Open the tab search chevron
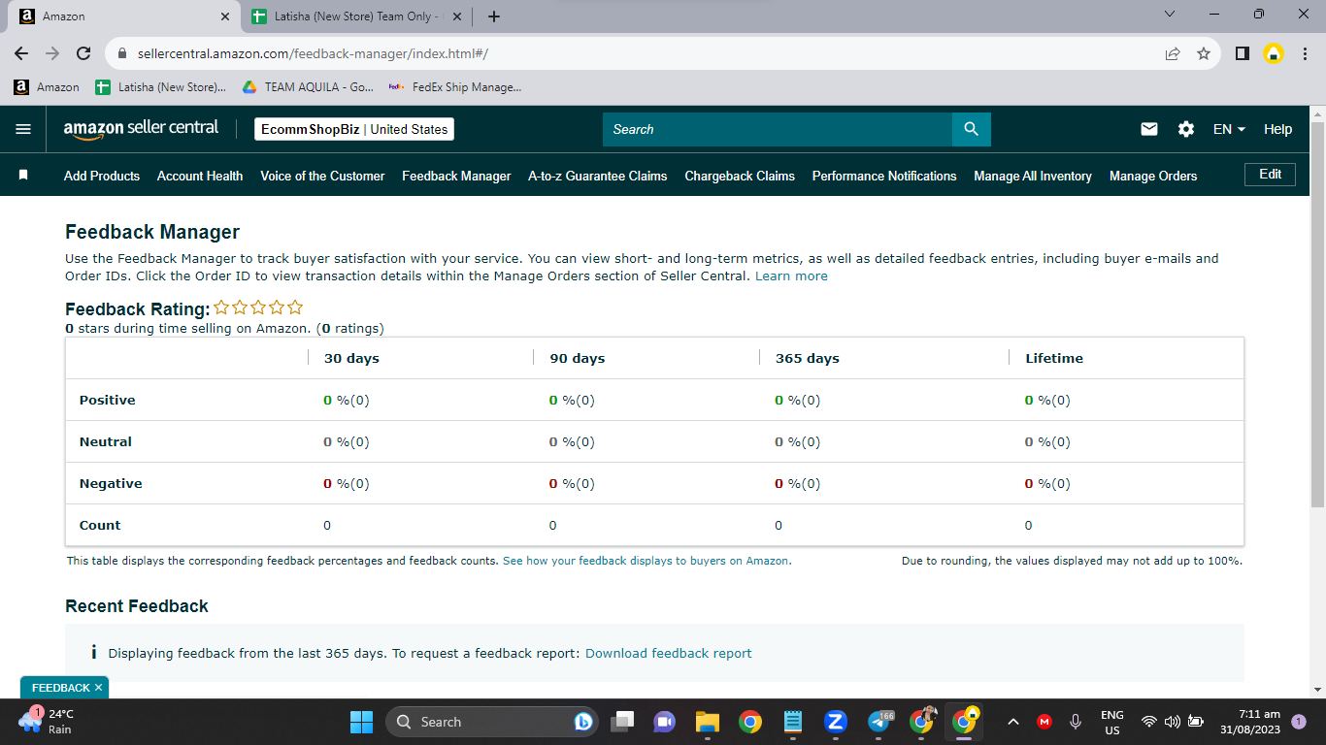The height and width of the screenshot is (745, 1326). coord(1170,14)
